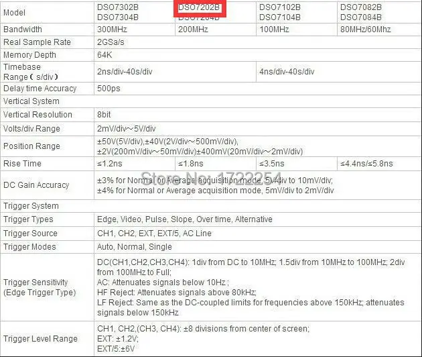This screenshot has width=422, height=357.
Task: Click the Model row label
Action: tap(14, 13)
